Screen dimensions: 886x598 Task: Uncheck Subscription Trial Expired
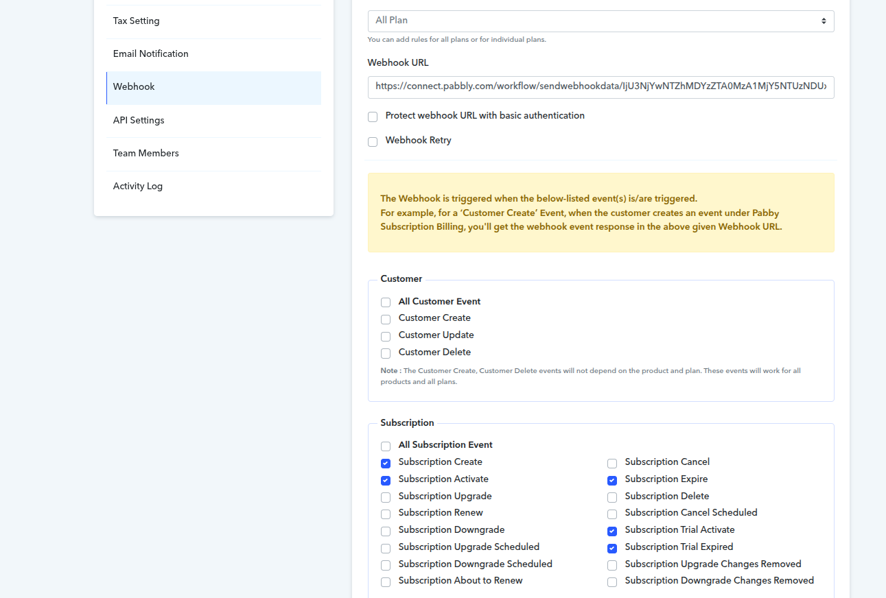coord(612,548)
